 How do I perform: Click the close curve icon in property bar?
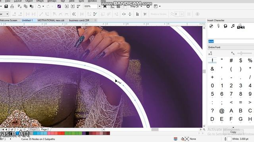(x=95, y=14)
